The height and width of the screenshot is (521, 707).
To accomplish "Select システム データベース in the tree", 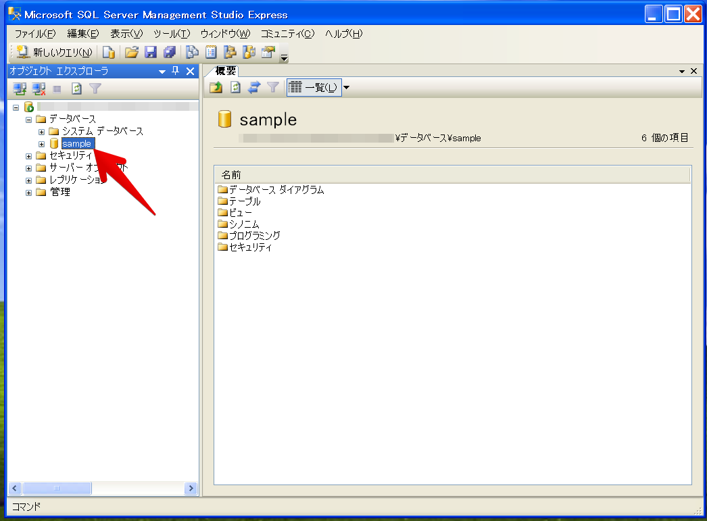I will coord(103,131).
